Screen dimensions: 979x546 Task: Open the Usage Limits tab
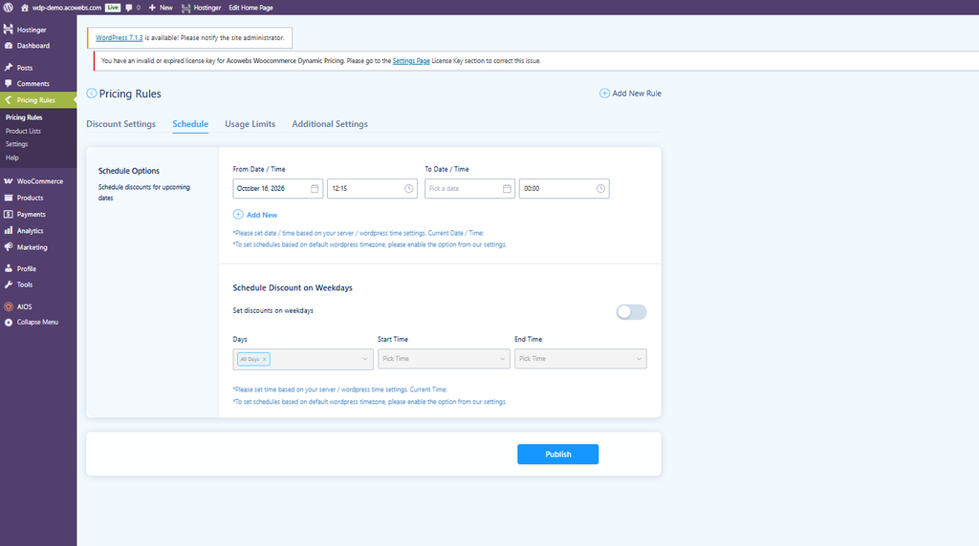pos(250,124)
